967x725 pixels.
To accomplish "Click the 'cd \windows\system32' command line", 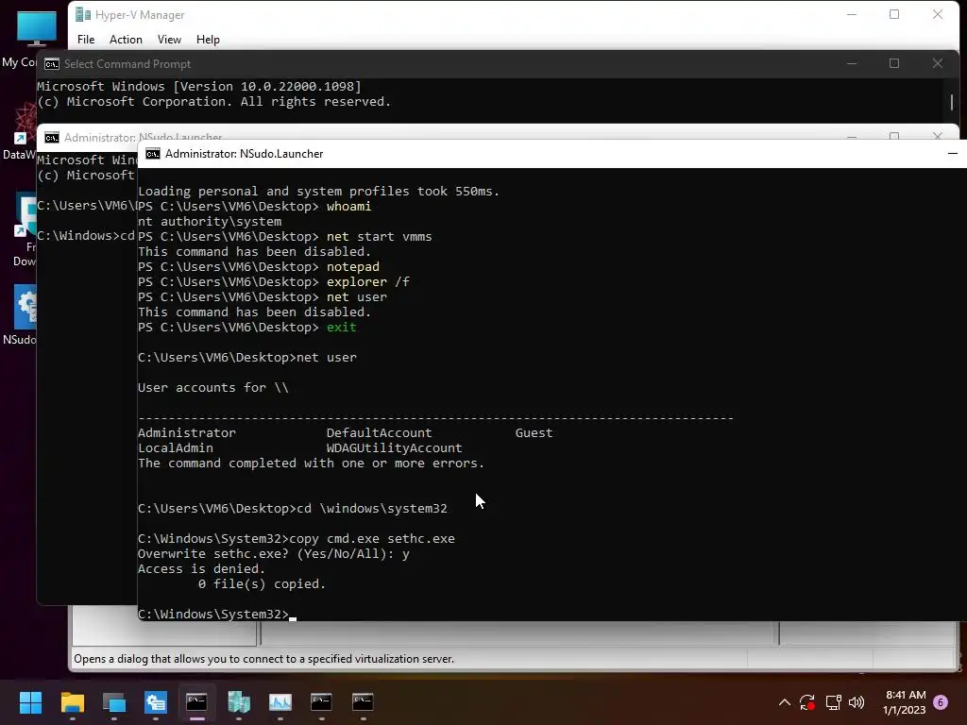I will (293, 509).
